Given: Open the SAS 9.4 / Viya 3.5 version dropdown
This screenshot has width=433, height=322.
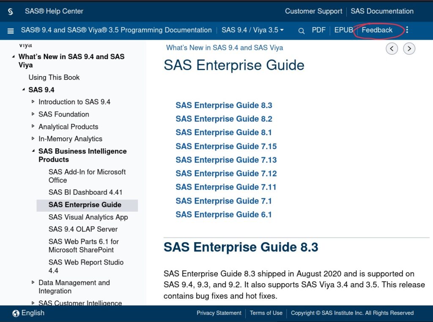Looking at the screenshot, I should tap(252, 30).
